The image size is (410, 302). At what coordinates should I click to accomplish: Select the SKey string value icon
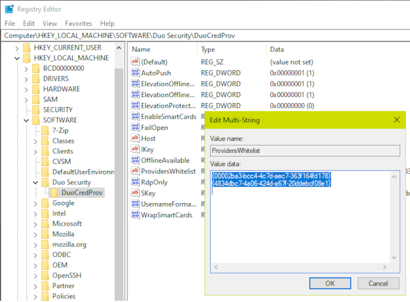pos(135,193)
